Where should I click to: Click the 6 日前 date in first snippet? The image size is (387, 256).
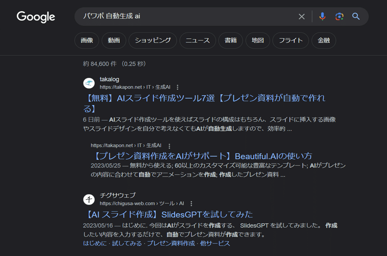pos(91,120)
